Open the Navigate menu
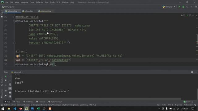Viewport: 198px width, 111px height. click(24, 2)
